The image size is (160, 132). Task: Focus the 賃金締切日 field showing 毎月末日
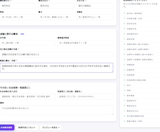click(x=18, y=6)
